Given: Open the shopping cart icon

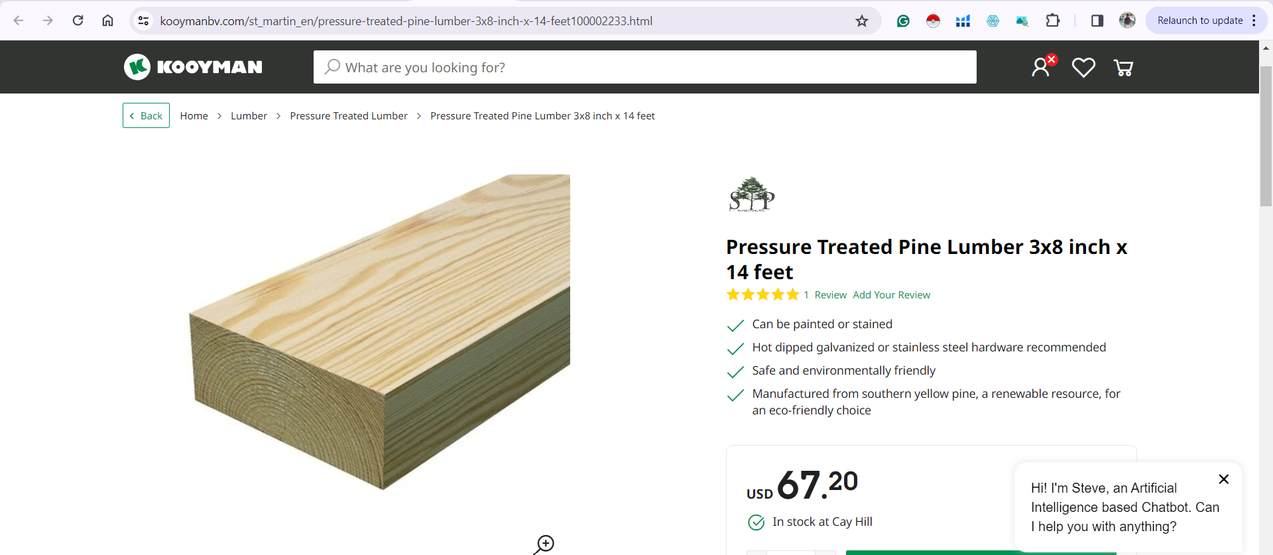Looking at the screenshot, I should pos(1123,68).
